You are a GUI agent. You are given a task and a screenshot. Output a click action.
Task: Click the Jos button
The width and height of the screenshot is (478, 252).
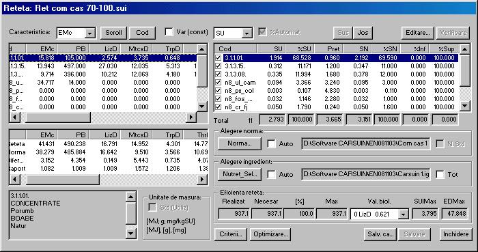[363, 33]
